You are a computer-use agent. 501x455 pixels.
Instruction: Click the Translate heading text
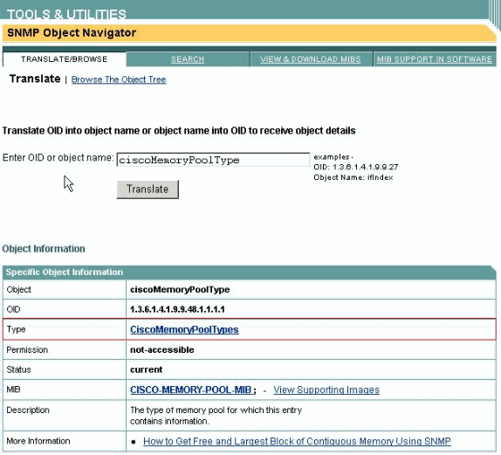point(35,79)
